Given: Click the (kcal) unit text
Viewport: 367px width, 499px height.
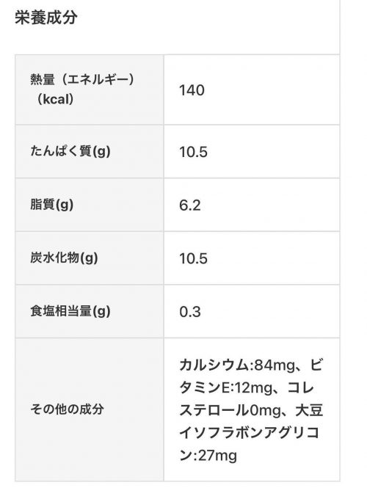Looking at the screenshot, I should (55, 99).
